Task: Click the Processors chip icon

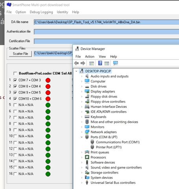Action: click(87, 157)
